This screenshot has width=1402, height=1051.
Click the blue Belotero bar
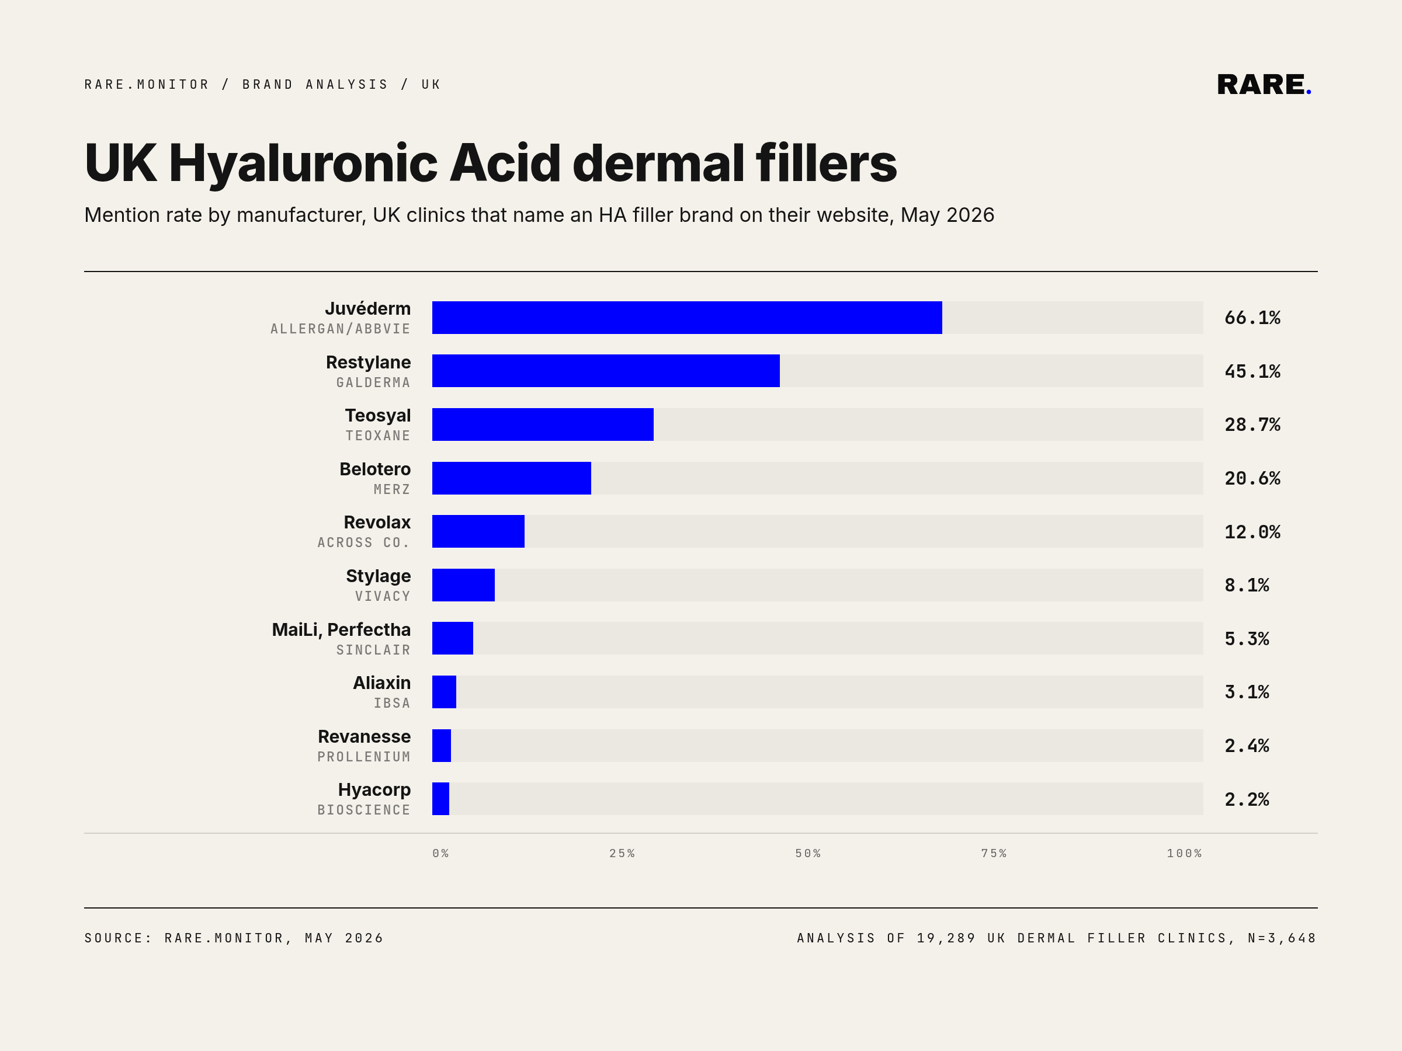[x=512, y=478]
